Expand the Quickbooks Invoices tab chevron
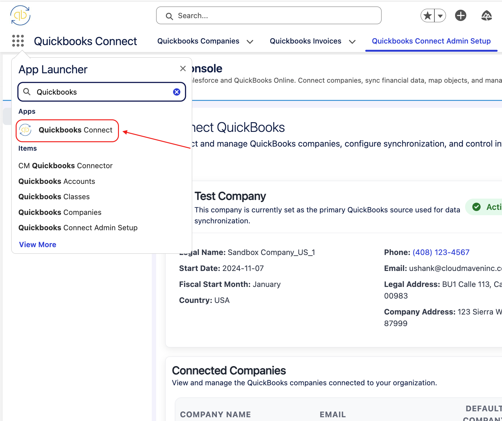 tap(352, 41)
